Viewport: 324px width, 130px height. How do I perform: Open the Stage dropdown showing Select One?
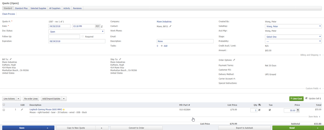[292, 37]
